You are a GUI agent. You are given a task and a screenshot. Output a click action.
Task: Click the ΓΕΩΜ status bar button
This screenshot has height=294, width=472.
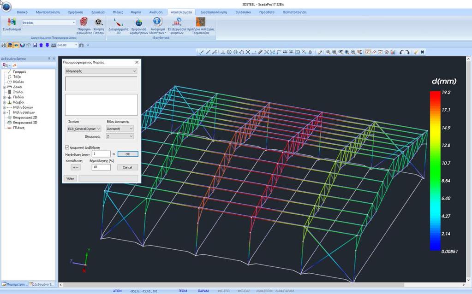(x=183, y=291)
